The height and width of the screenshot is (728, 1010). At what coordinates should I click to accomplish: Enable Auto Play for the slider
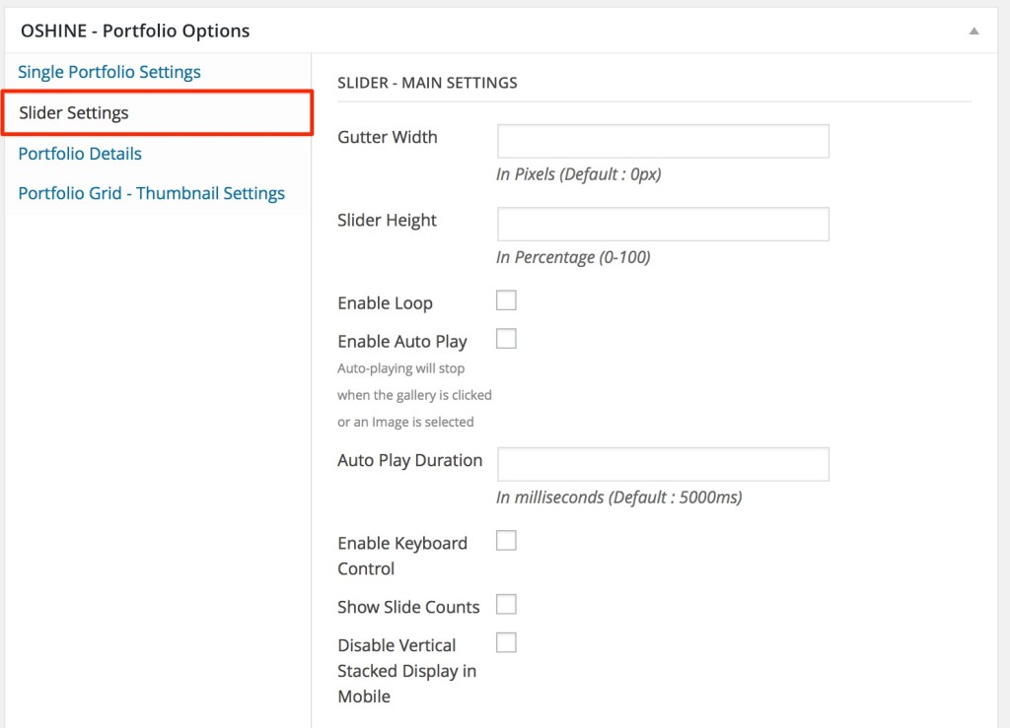click(x=506, y=338)
